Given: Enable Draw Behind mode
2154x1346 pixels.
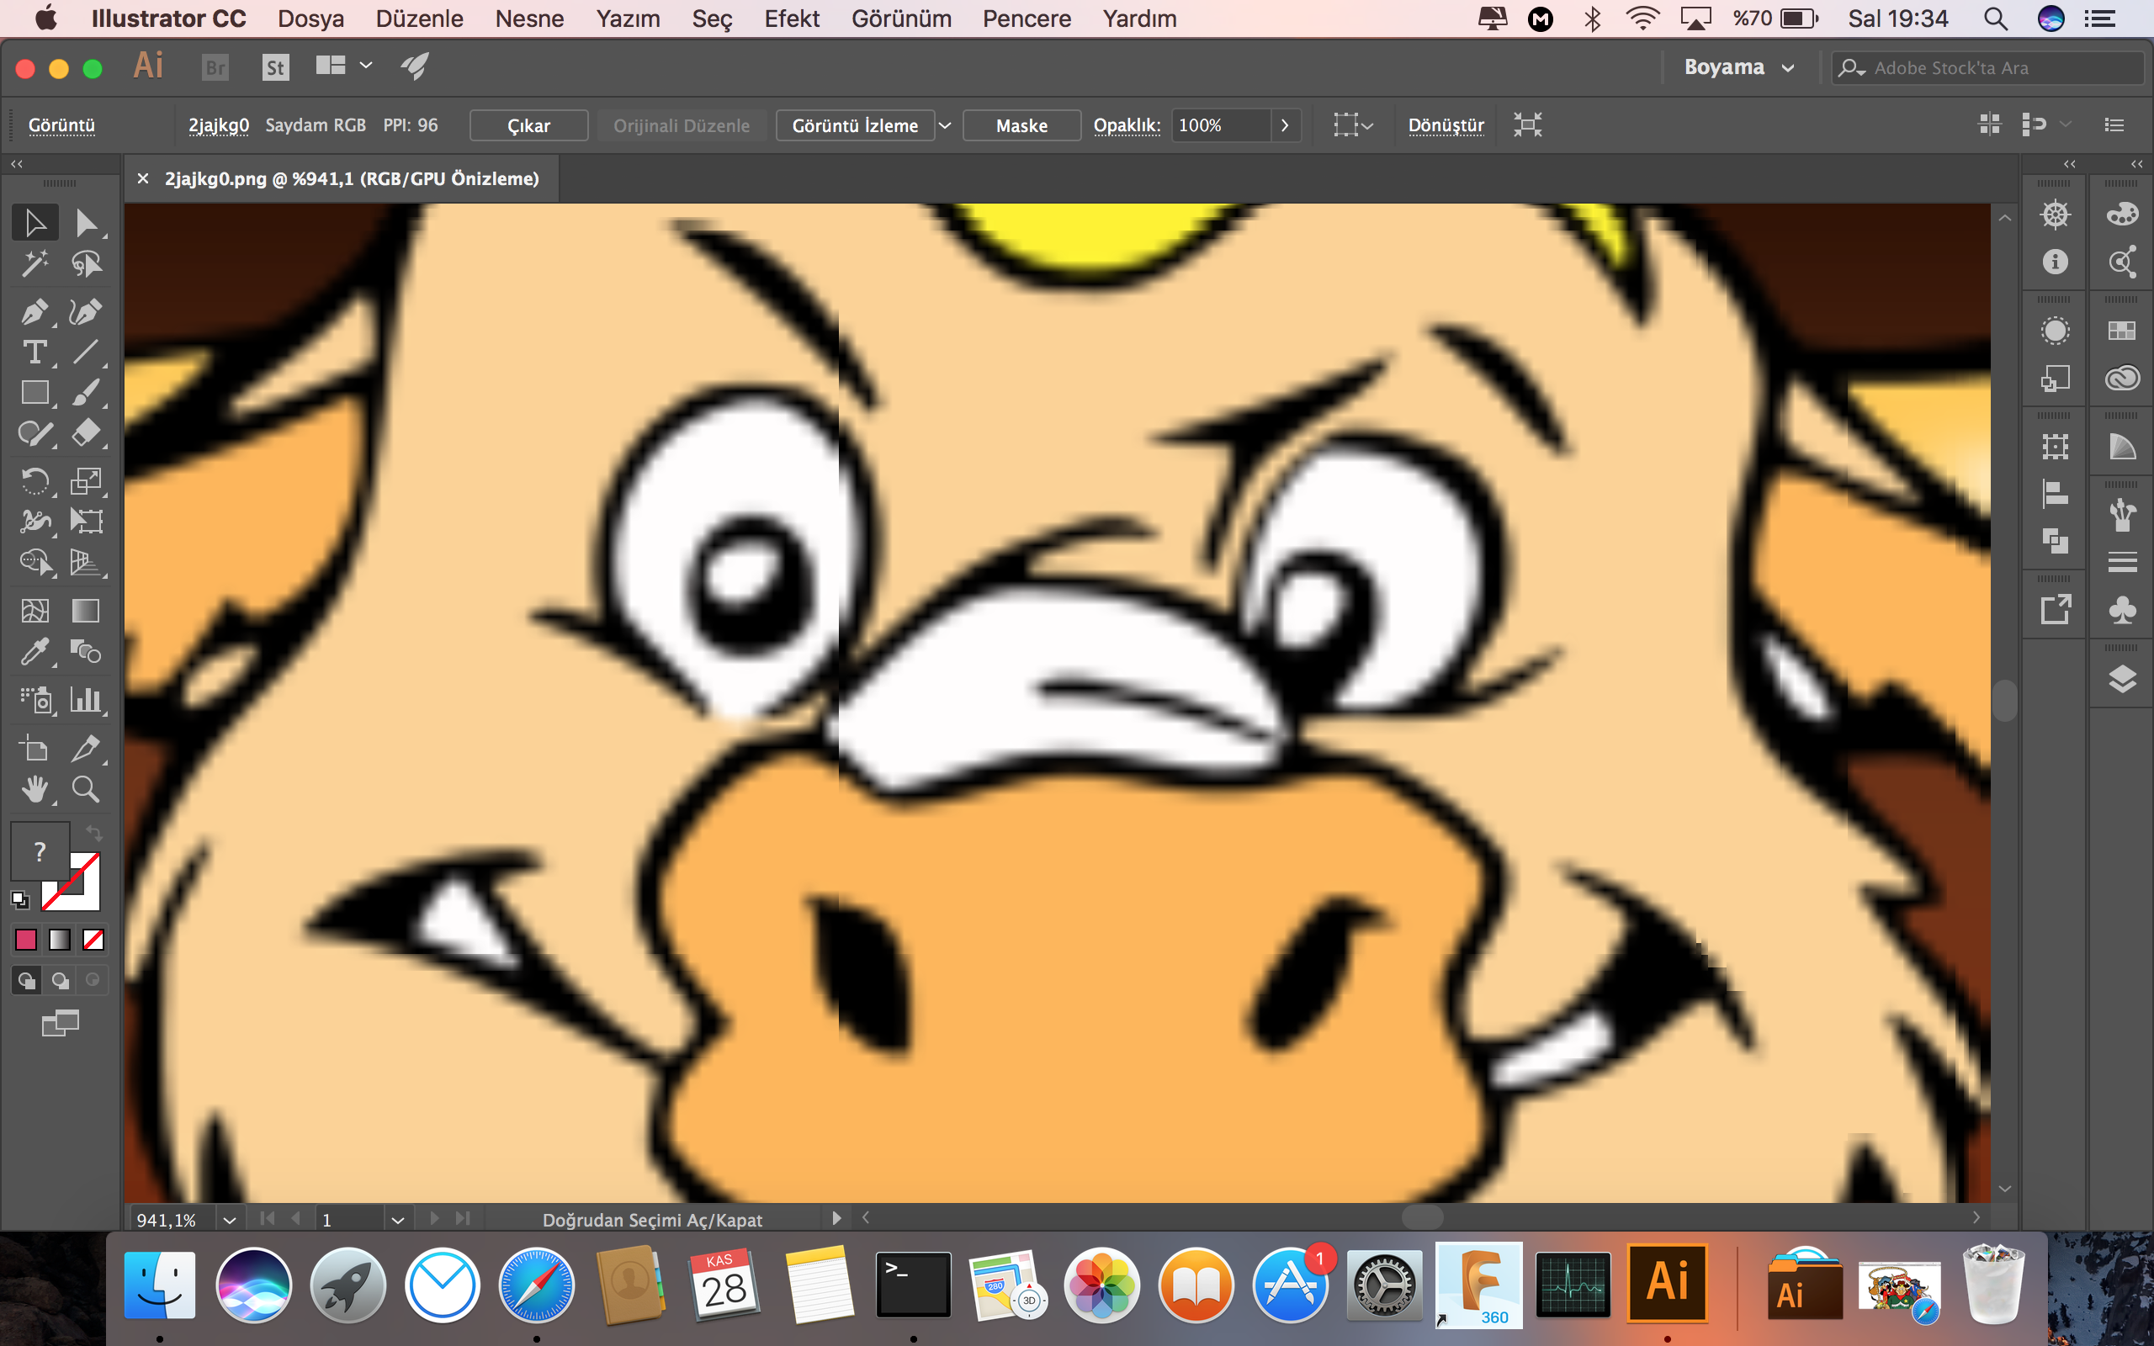Looking at the screenshot, I should click(60, 980).
